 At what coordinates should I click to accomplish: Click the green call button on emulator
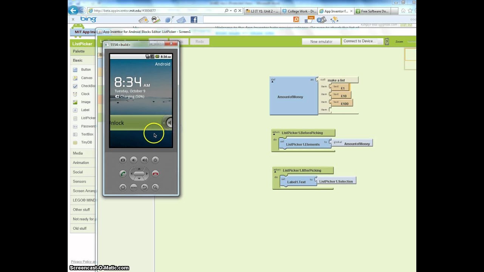tap(123, 174)
